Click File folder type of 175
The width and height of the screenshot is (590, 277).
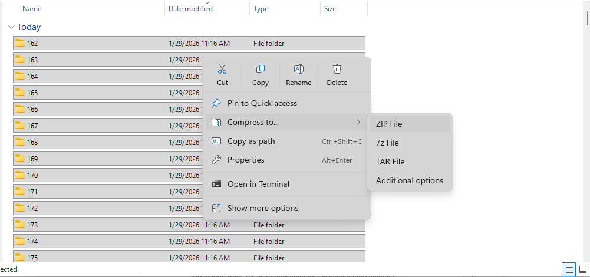point(269,258)
